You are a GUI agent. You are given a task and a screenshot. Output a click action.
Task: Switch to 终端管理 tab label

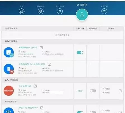(x=82, y=5)
